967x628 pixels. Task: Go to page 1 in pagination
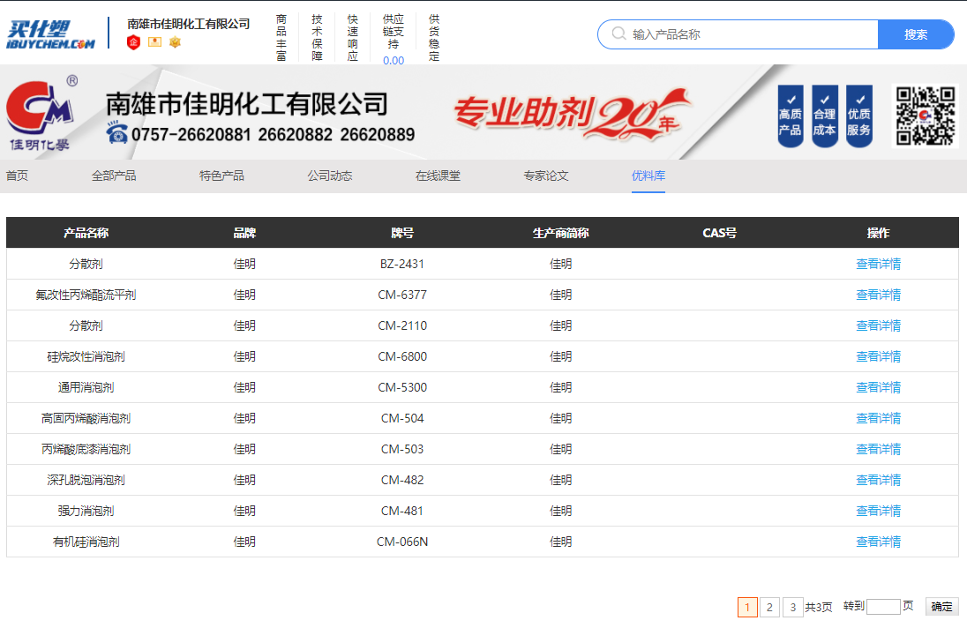747,607
